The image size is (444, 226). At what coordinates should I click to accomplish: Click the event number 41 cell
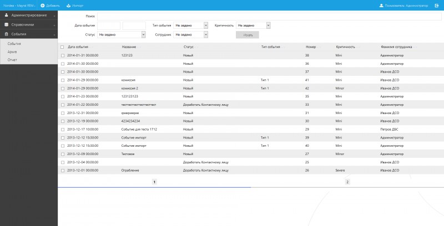(x=307, y=80)
